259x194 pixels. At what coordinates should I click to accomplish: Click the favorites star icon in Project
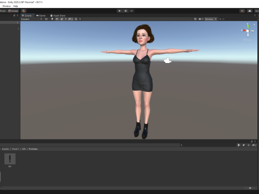tap(249, 145)
